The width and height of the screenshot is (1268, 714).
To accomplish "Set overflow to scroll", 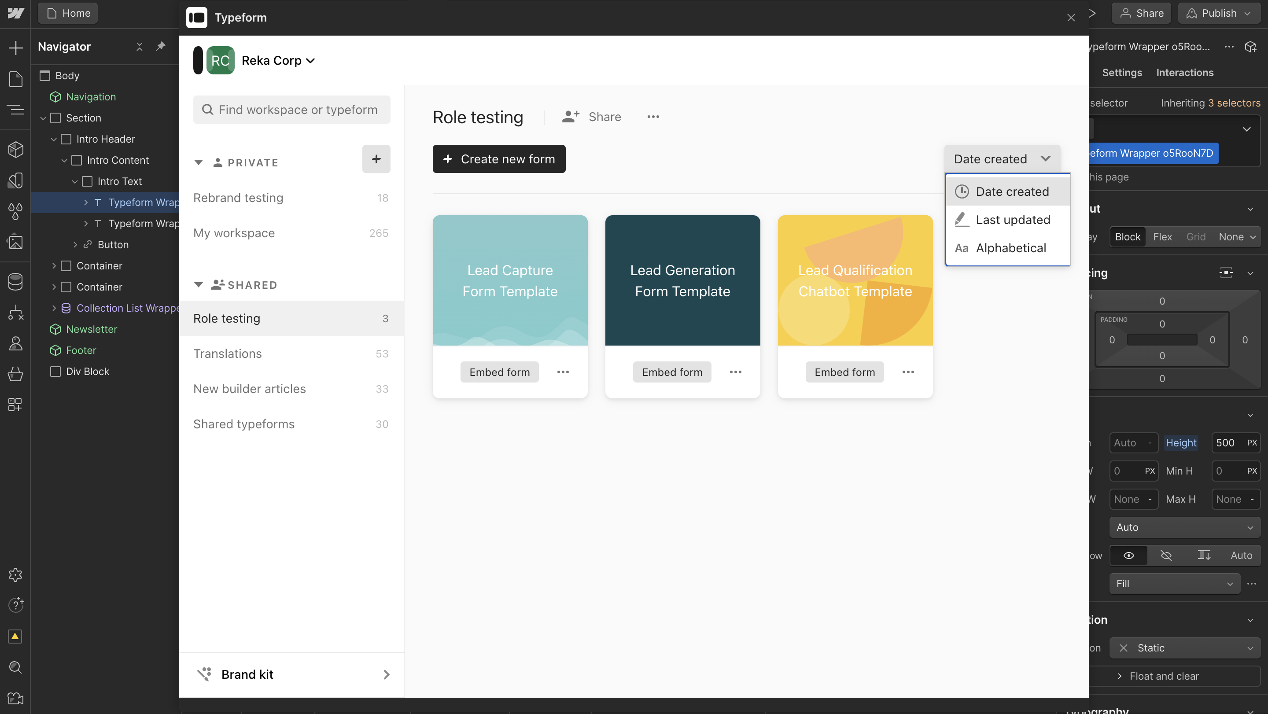I will (1204, 555).
